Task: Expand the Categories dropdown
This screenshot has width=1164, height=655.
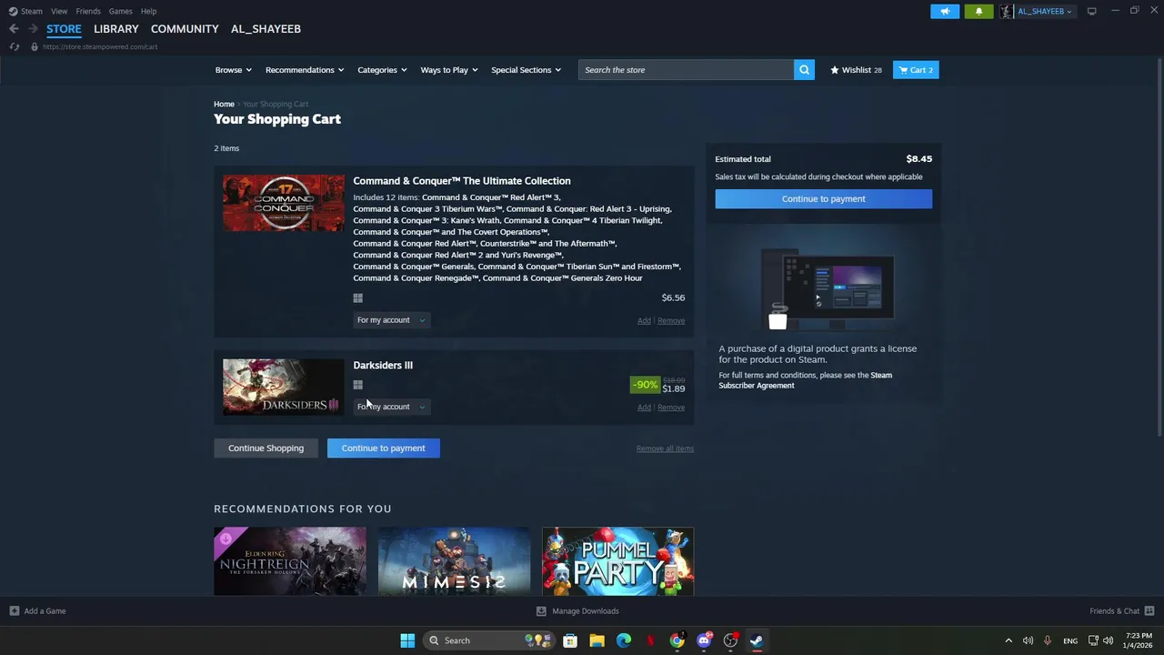Action: (x=382, y=70)
